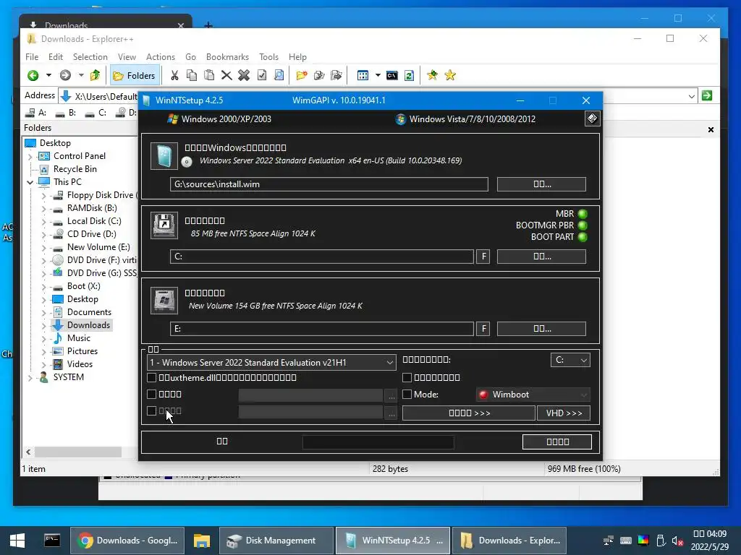Toggle the uxtheme.dll patch checkbox
Viewport: 741px width, 555px height.
pos(152,377)
